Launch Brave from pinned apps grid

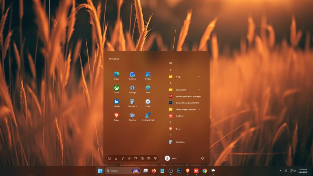(117, 117)
